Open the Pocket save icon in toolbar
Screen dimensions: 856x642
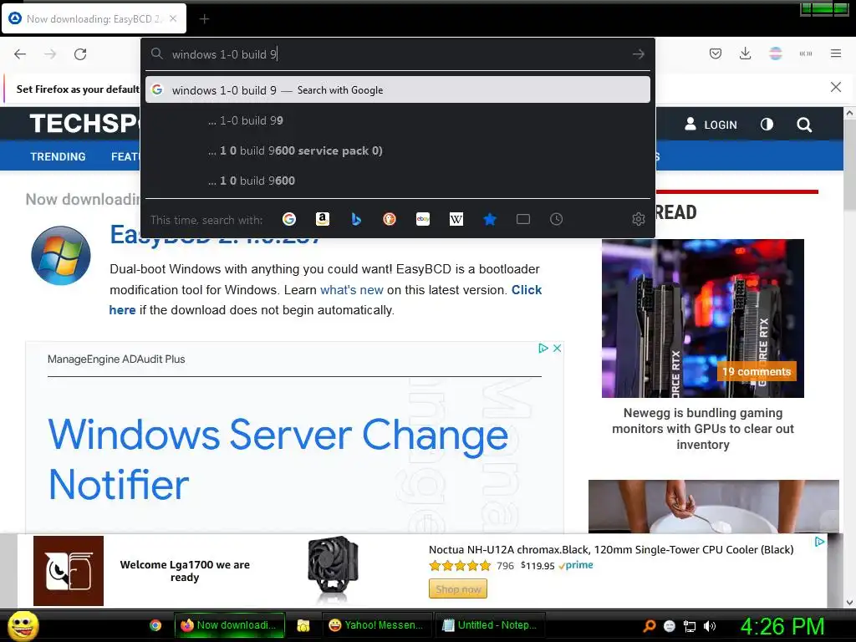click(x=716, y=53)
